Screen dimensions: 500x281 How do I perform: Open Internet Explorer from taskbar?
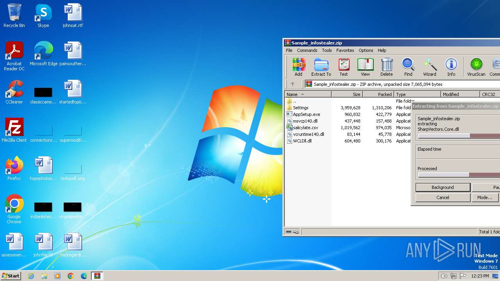click(31, 276)
